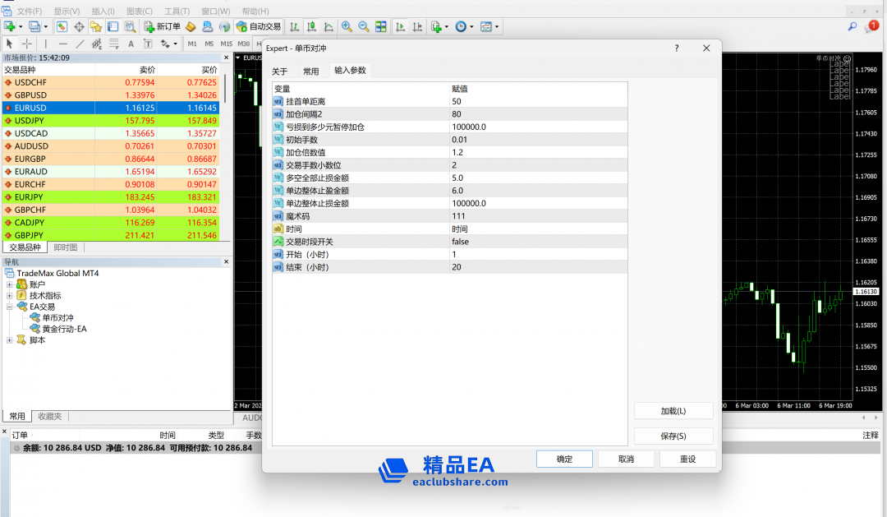Click the tile windows icon
The height and width of the screenshot is (517, 887).
[381, 26]
